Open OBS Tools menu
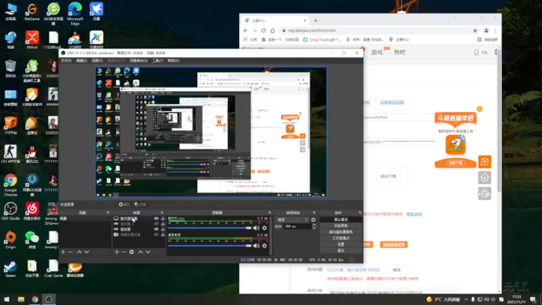542x305 pixels. 158,60
